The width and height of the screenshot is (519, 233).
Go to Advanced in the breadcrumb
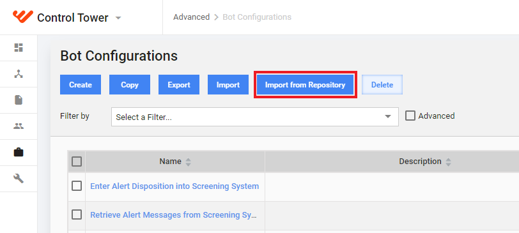pos(191,17)
